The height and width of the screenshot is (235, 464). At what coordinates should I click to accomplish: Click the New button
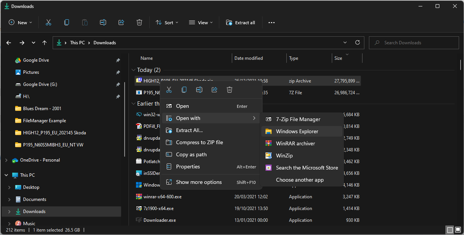[20, 23]
